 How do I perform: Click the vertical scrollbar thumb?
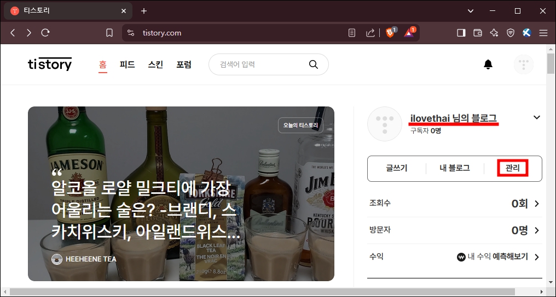551,63
